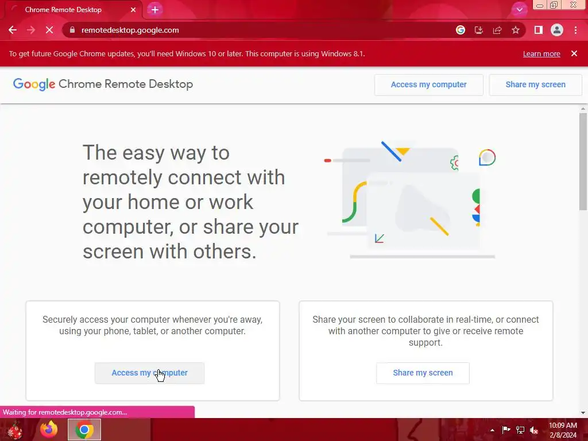
Task: Share this page icon in address bar
Action: coord(497,30)
